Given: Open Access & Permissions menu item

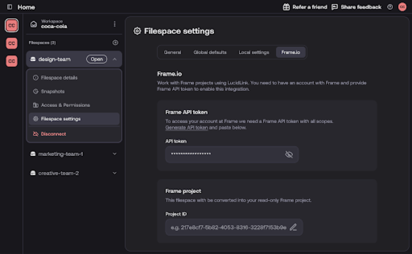Looking at the screenshot, I should tap(74, 105).
